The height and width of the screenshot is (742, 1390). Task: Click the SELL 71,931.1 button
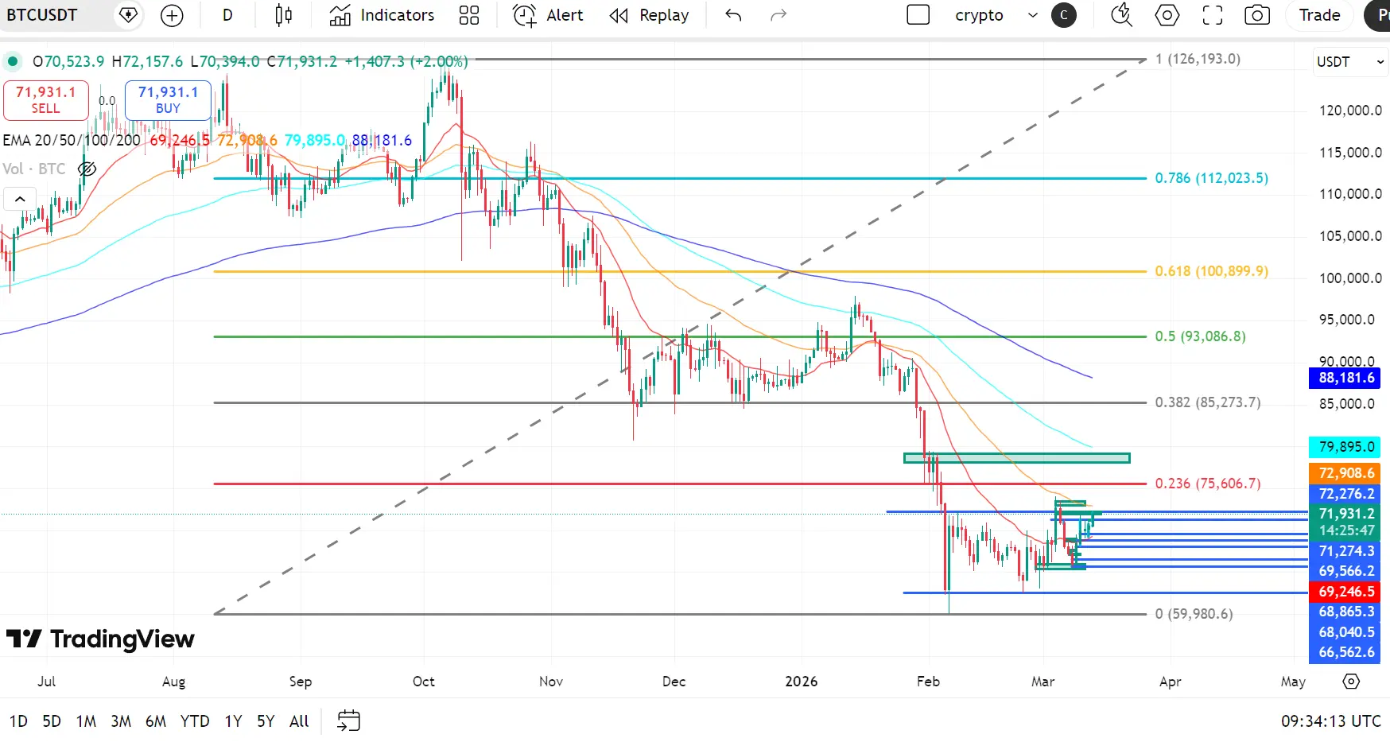[x=45, y=100]
